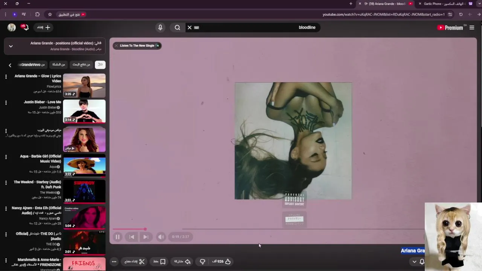Pause the playing video
482x271 pixels.
click(117, 237)
